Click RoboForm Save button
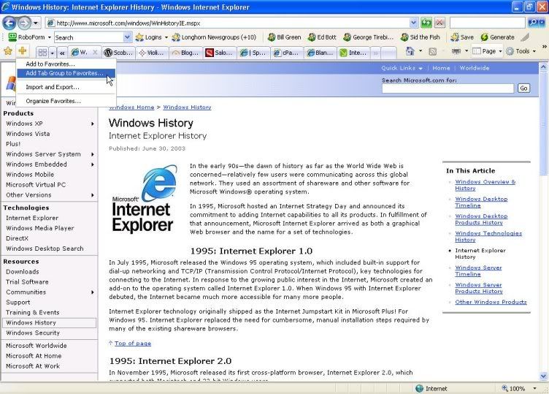The image size is (549, 394). [x=462, y=37]
